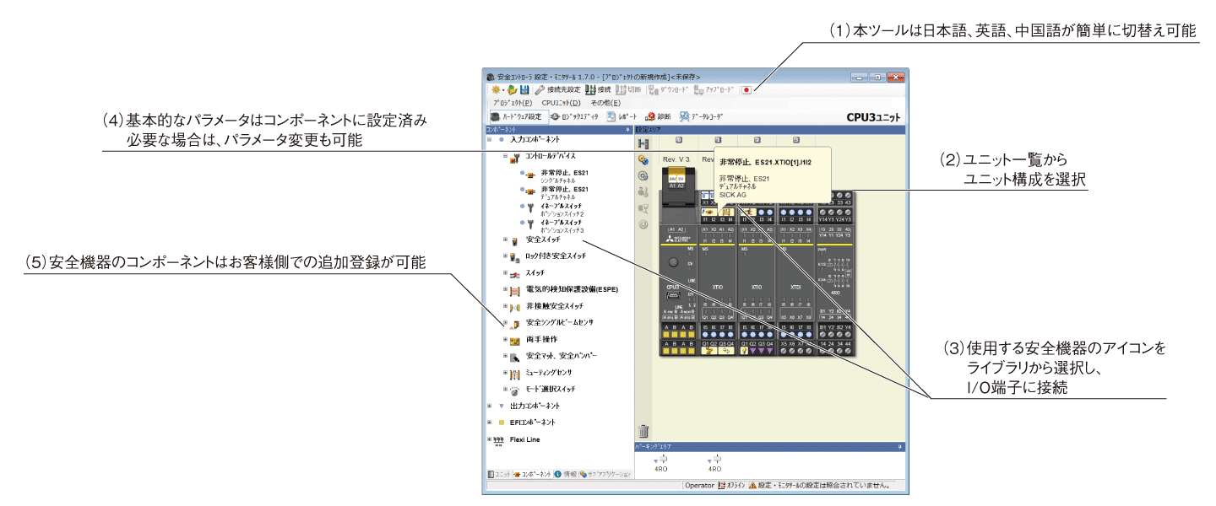Click the Japanese flag language switch icon
The image size is (1216, 506).
click(x=746, y=89)
